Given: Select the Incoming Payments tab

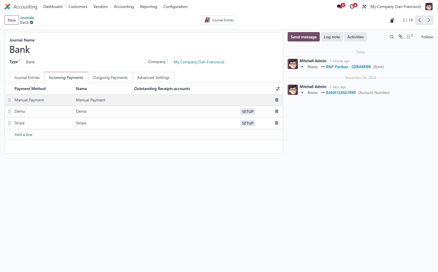Looking at the screenshot, I should 66,78.
